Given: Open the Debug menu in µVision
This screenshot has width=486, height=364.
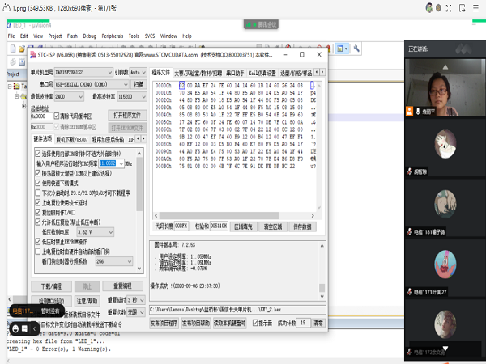Looking at the screenshot, I should [90, 36].
